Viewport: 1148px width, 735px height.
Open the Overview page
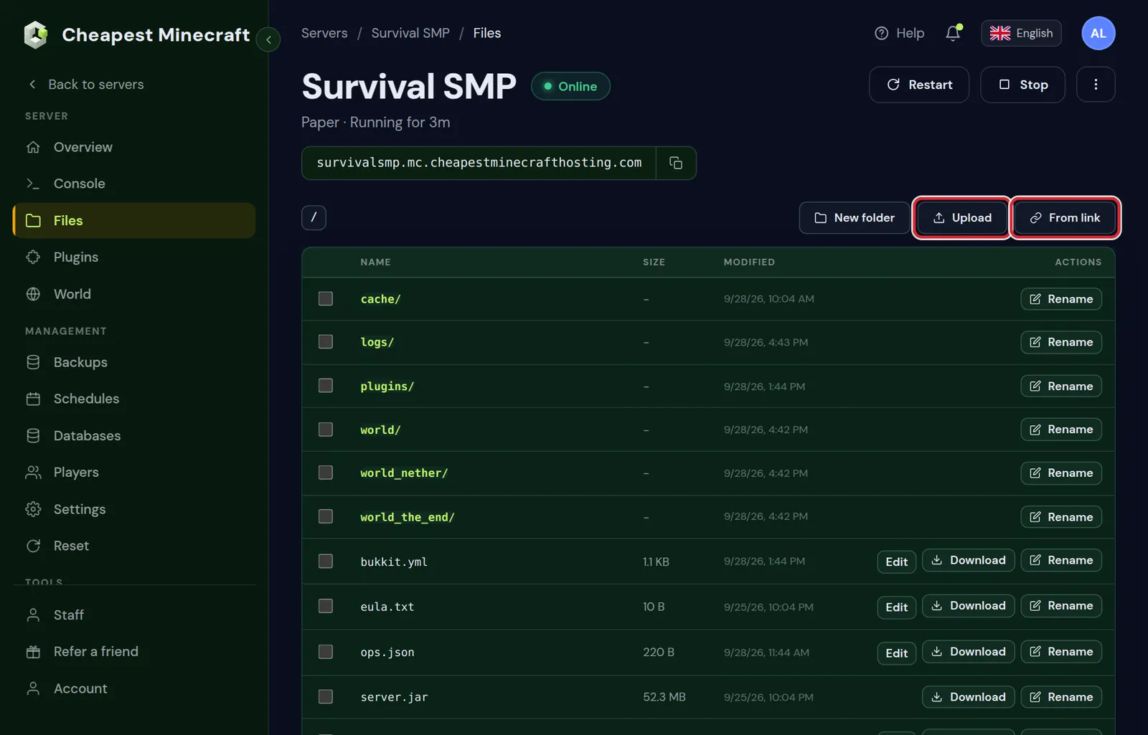134,147
